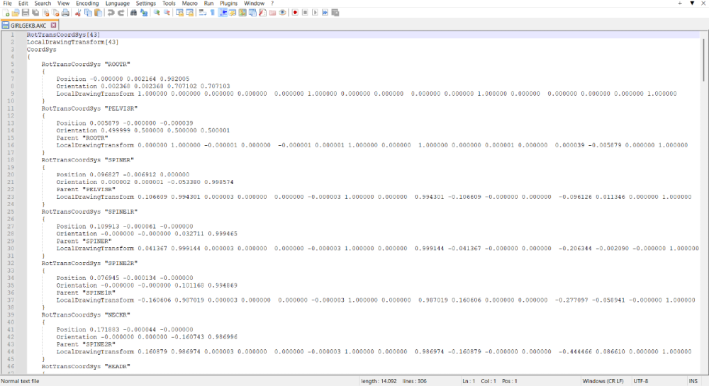
Task: Click line 3 text CoordSys
Action: [x=41, y=49]
